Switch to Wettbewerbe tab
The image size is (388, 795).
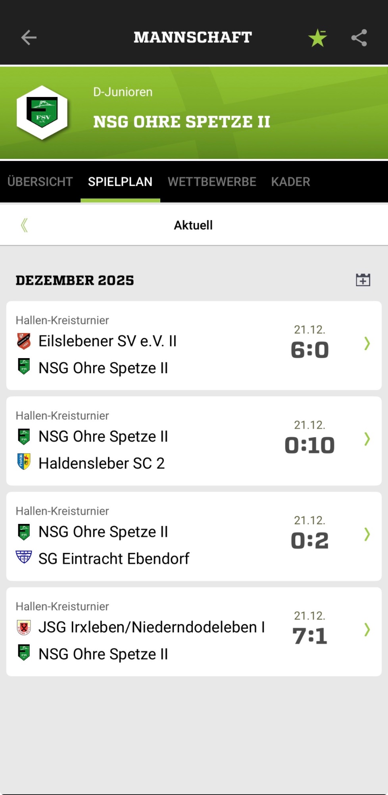coord(212,182)
